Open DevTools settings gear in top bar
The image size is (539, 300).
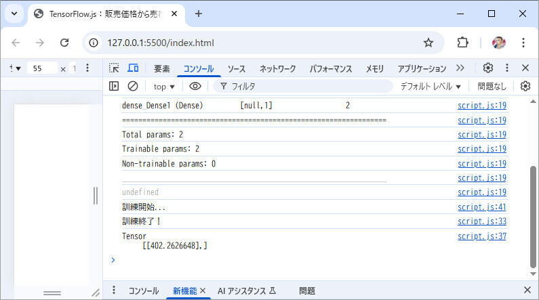[x=488, y=68]
